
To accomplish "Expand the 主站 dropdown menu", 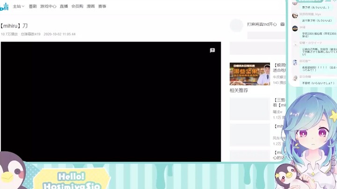I will tap(19, 7).
